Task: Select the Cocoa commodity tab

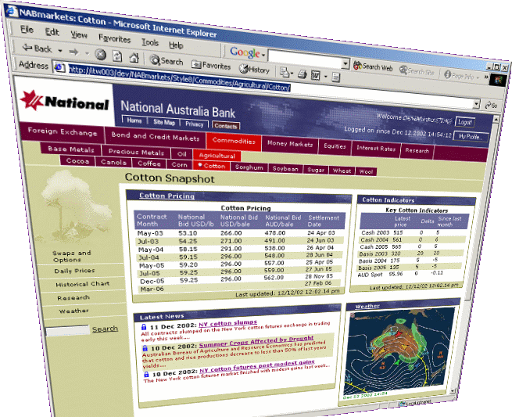Action: (x=77, y=161)
